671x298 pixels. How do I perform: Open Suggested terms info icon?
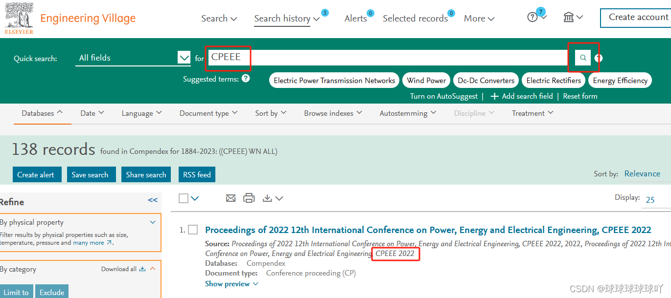(x=246, y=78)
